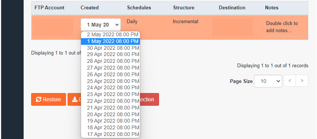The width and height of the screenshot is (317, 139).
Task: Select 30 Apr 2022 08:00 PM option
Action: pos(110,48)
